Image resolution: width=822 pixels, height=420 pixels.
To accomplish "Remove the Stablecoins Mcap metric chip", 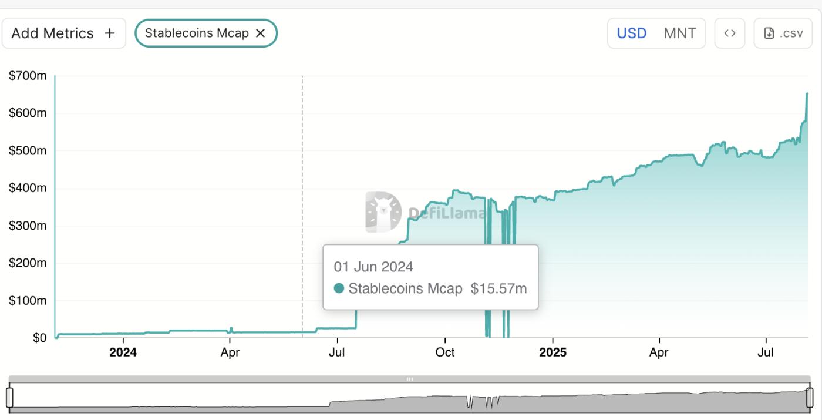I will 260,33.
